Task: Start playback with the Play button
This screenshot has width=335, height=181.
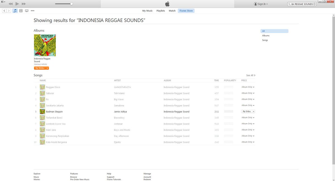Action: pyautogui.click(x=17, y=4)
